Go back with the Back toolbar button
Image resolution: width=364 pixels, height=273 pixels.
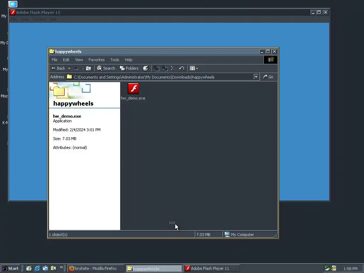click(58, 68)
